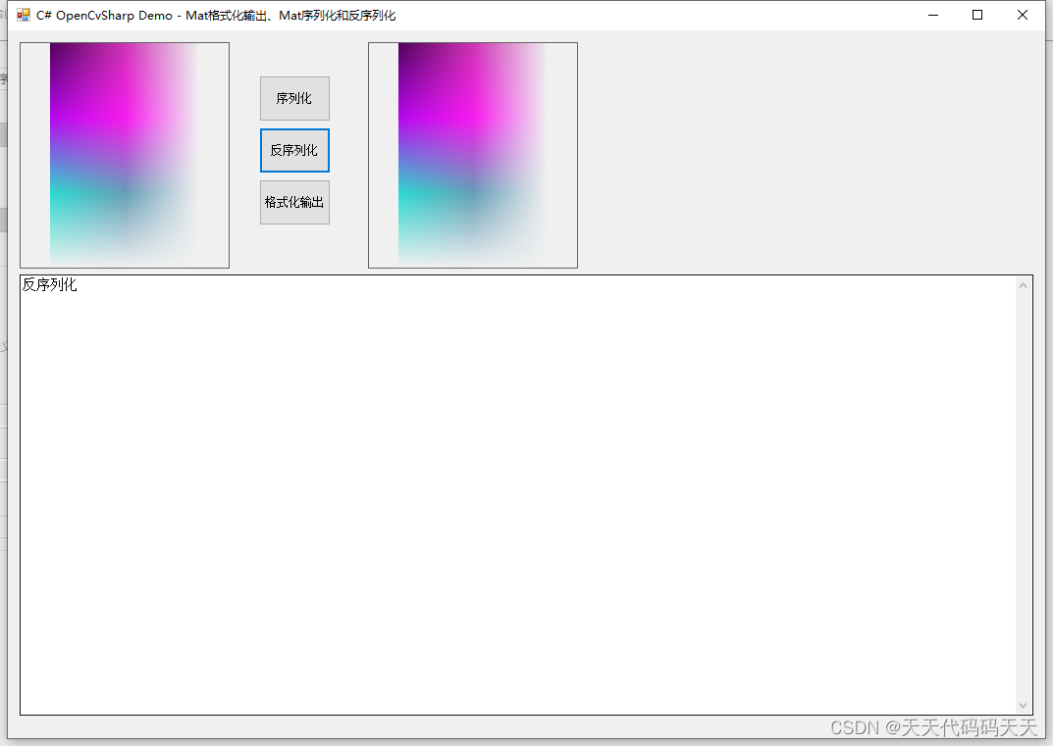
Task: Click the scrollbar down arrow on the output box
Action: (x=1024, y=705)
